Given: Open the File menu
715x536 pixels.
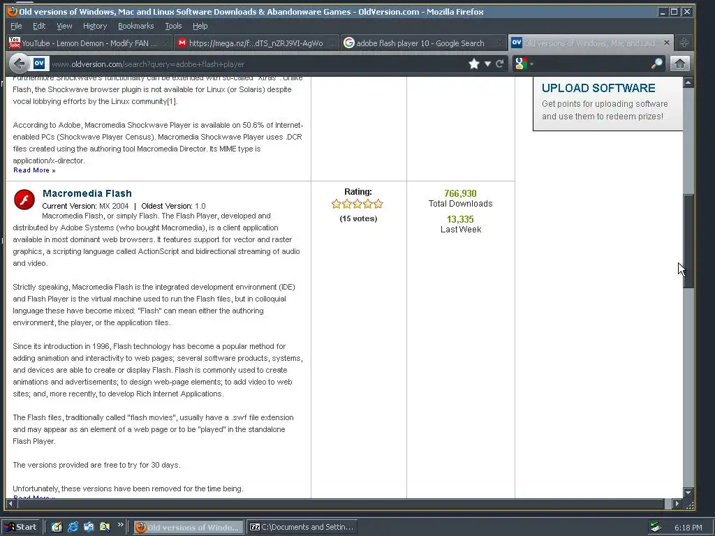Looking at the screenshot, I should click(x=16, y=26).
